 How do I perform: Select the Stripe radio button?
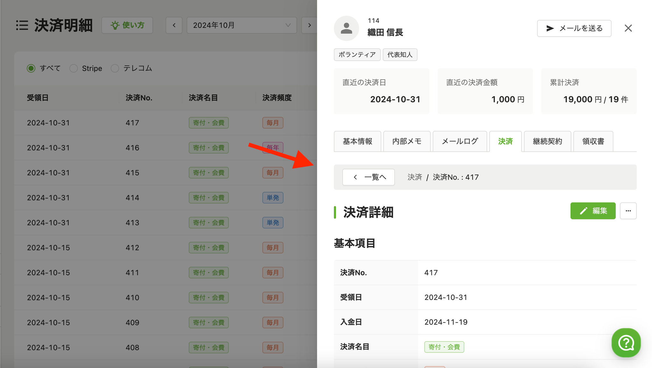click(74, 68)
